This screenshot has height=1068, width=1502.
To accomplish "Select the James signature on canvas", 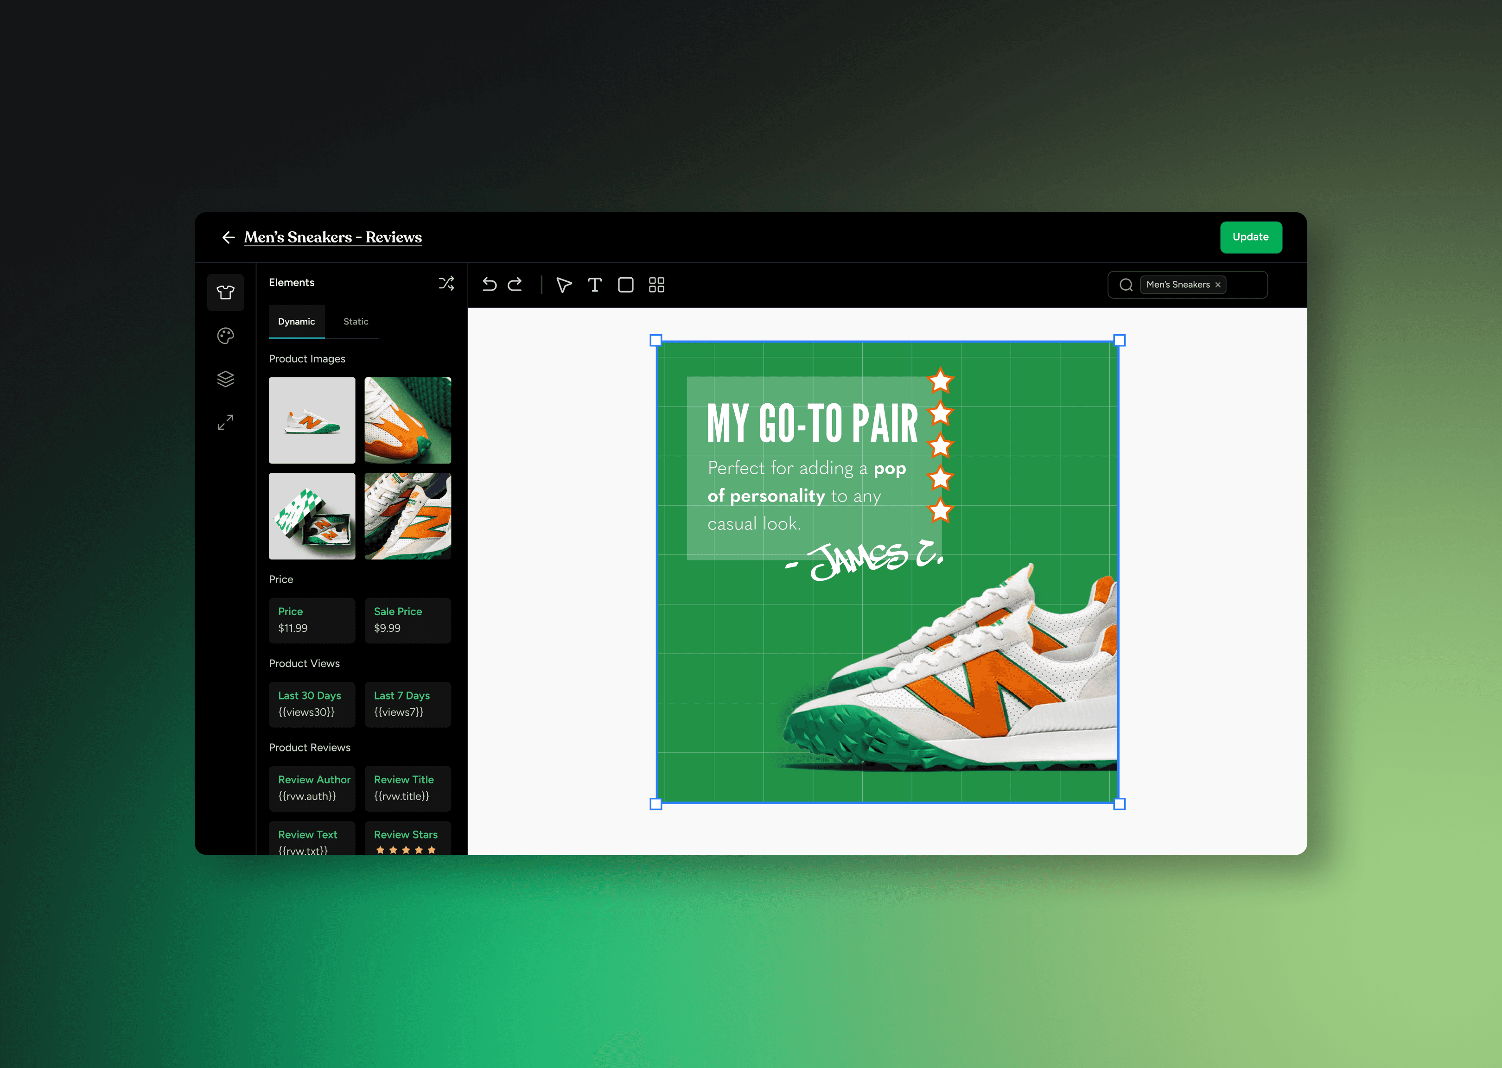I will [865, 560].
